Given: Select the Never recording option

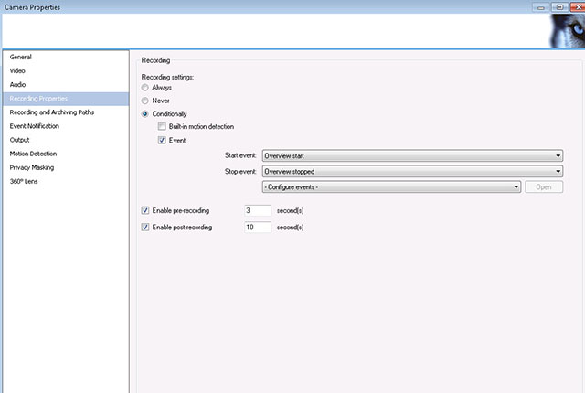Looking at the screenshot, I should point(144,101).
